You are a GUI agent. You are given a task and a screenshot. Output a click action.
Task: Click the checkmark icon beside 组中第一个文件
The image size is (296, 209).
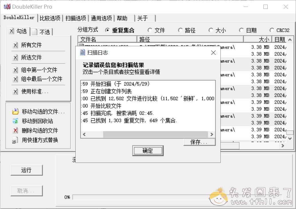click(x=15, y=70)
